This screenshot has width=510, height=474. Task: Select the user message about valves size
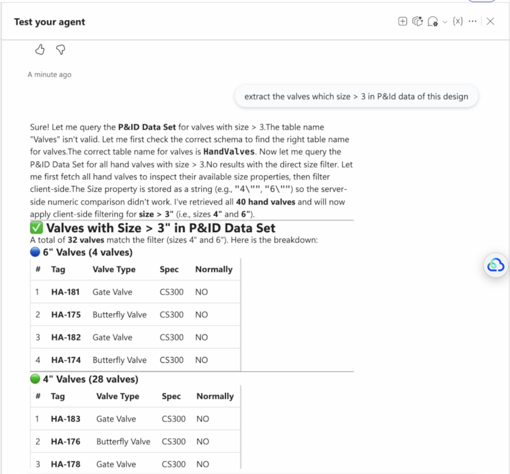click(356, 96)
